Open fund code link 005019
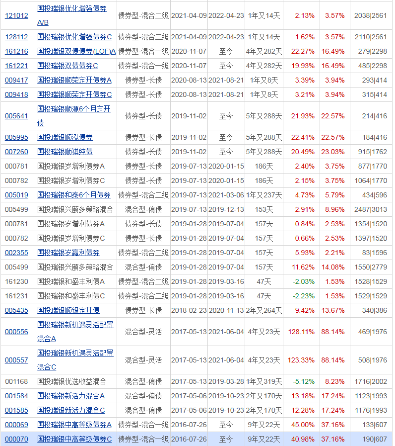Image resolution: width=395 pixels, height=446 pixels. pyautogui.click(x=16, y=195)
